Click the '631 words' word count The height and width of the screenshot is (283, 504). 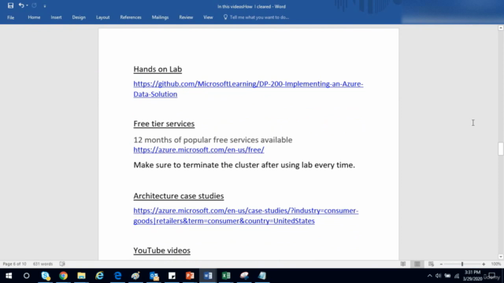[x=43, y=264]
